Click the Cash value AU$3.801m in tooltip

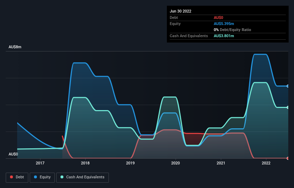pyautogui.click(x=224, y=36)
